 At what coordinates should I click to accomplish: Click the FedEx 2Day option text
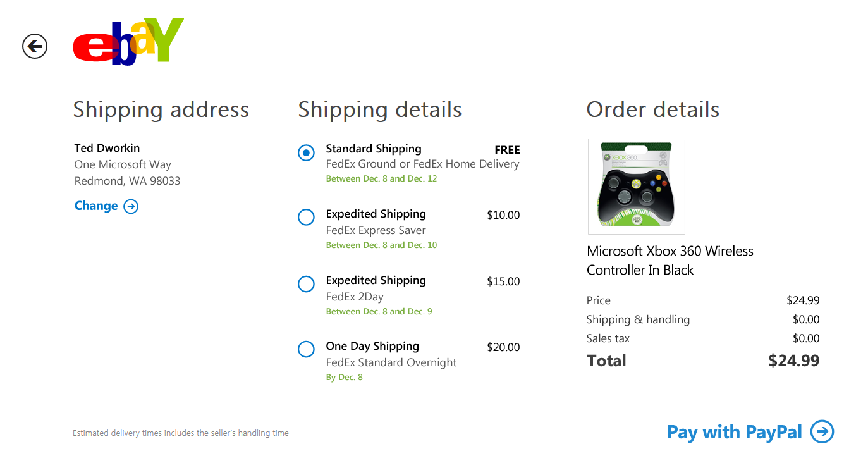pyautogui.click(x=355, y=297)
